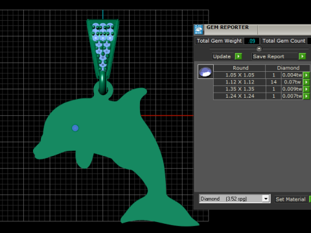Select the 1.12 X 1.12 size cell
The height and width of the screenshot is (233, 311).
pos(240,82)
